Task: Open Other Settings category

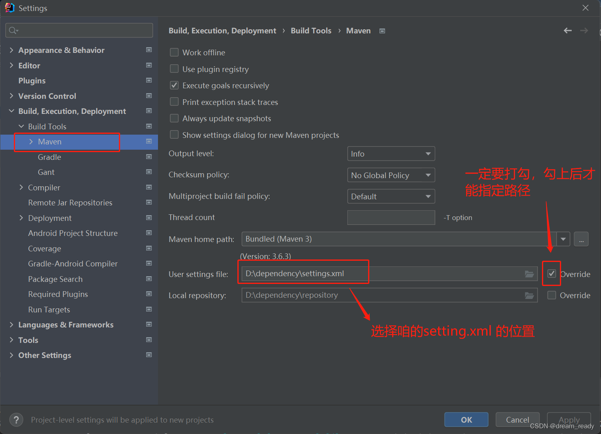Action: click(x=45, y=355)
